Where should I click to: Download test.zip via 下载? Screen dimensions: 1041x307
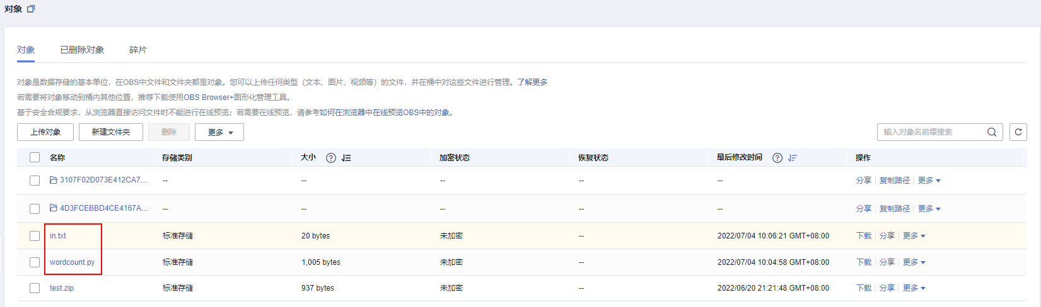(864, 288)
